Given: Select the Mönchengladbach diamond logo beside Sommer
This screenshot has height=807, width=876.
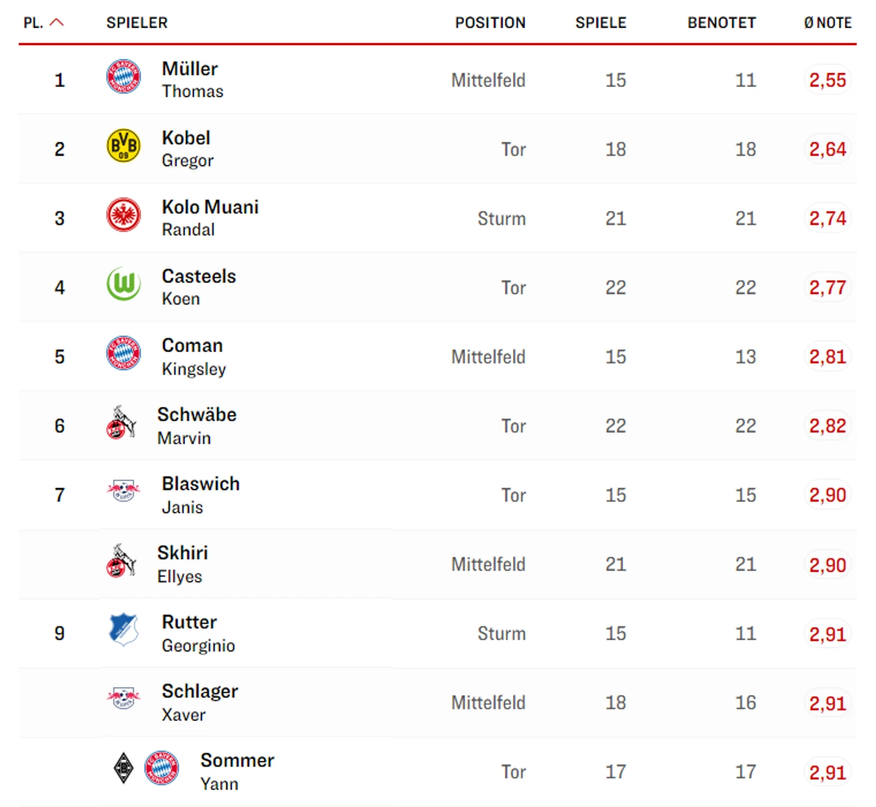Looking at the screenshot, I should pyautogui.click(x=124, y=768).
